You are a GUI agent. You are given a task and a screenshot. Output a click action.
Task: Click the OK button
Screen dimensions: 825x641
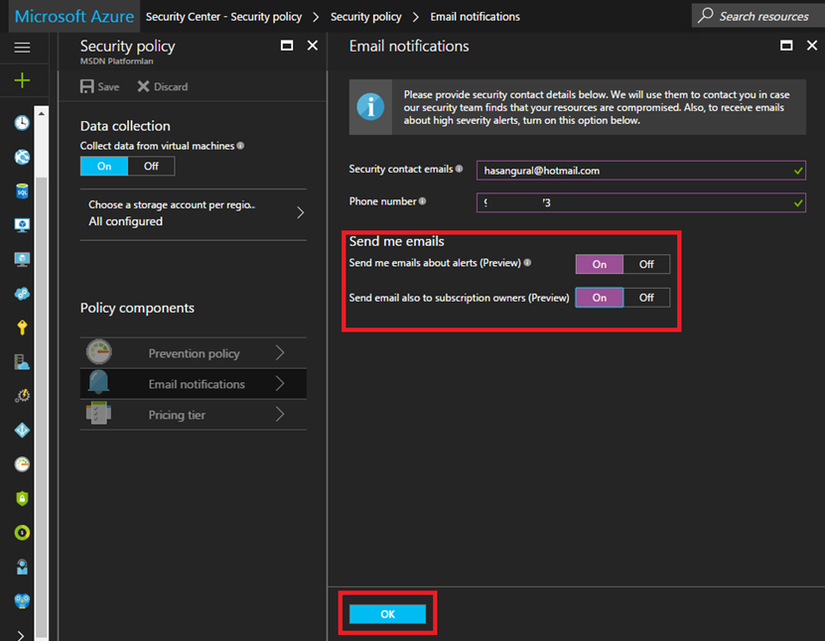[x=388, y=613]
